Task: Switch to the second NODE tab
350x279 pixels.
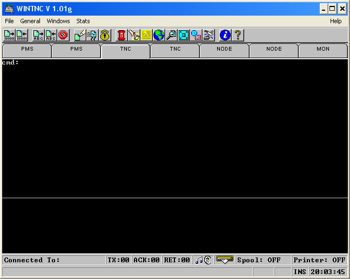Action: point(274,51)
